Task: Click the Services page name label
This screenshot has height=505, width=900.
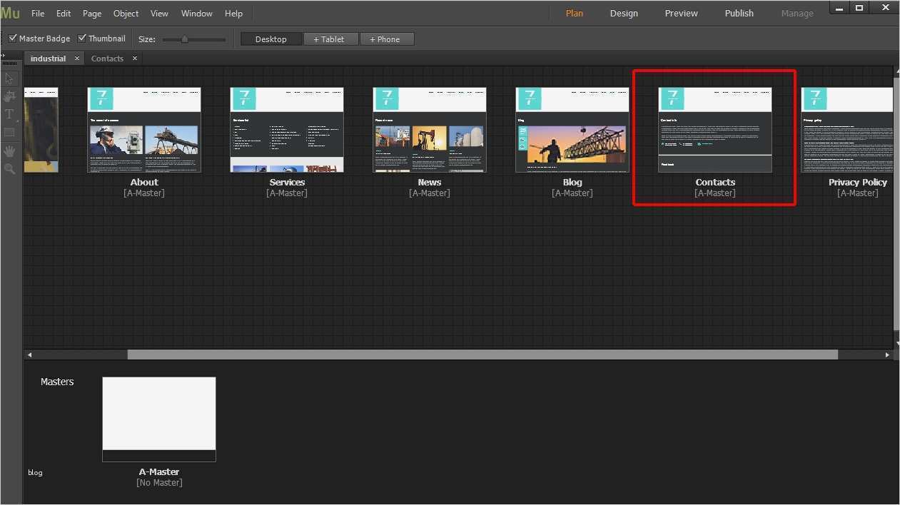Action: click(x=287, y=183)
